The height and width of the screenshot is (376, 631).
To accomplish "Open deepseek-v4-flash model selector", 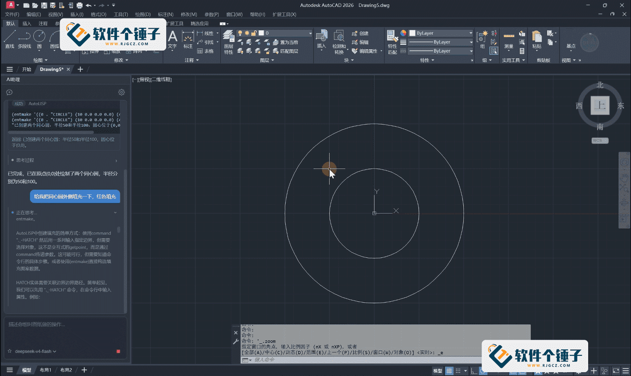I will (36, 352).
